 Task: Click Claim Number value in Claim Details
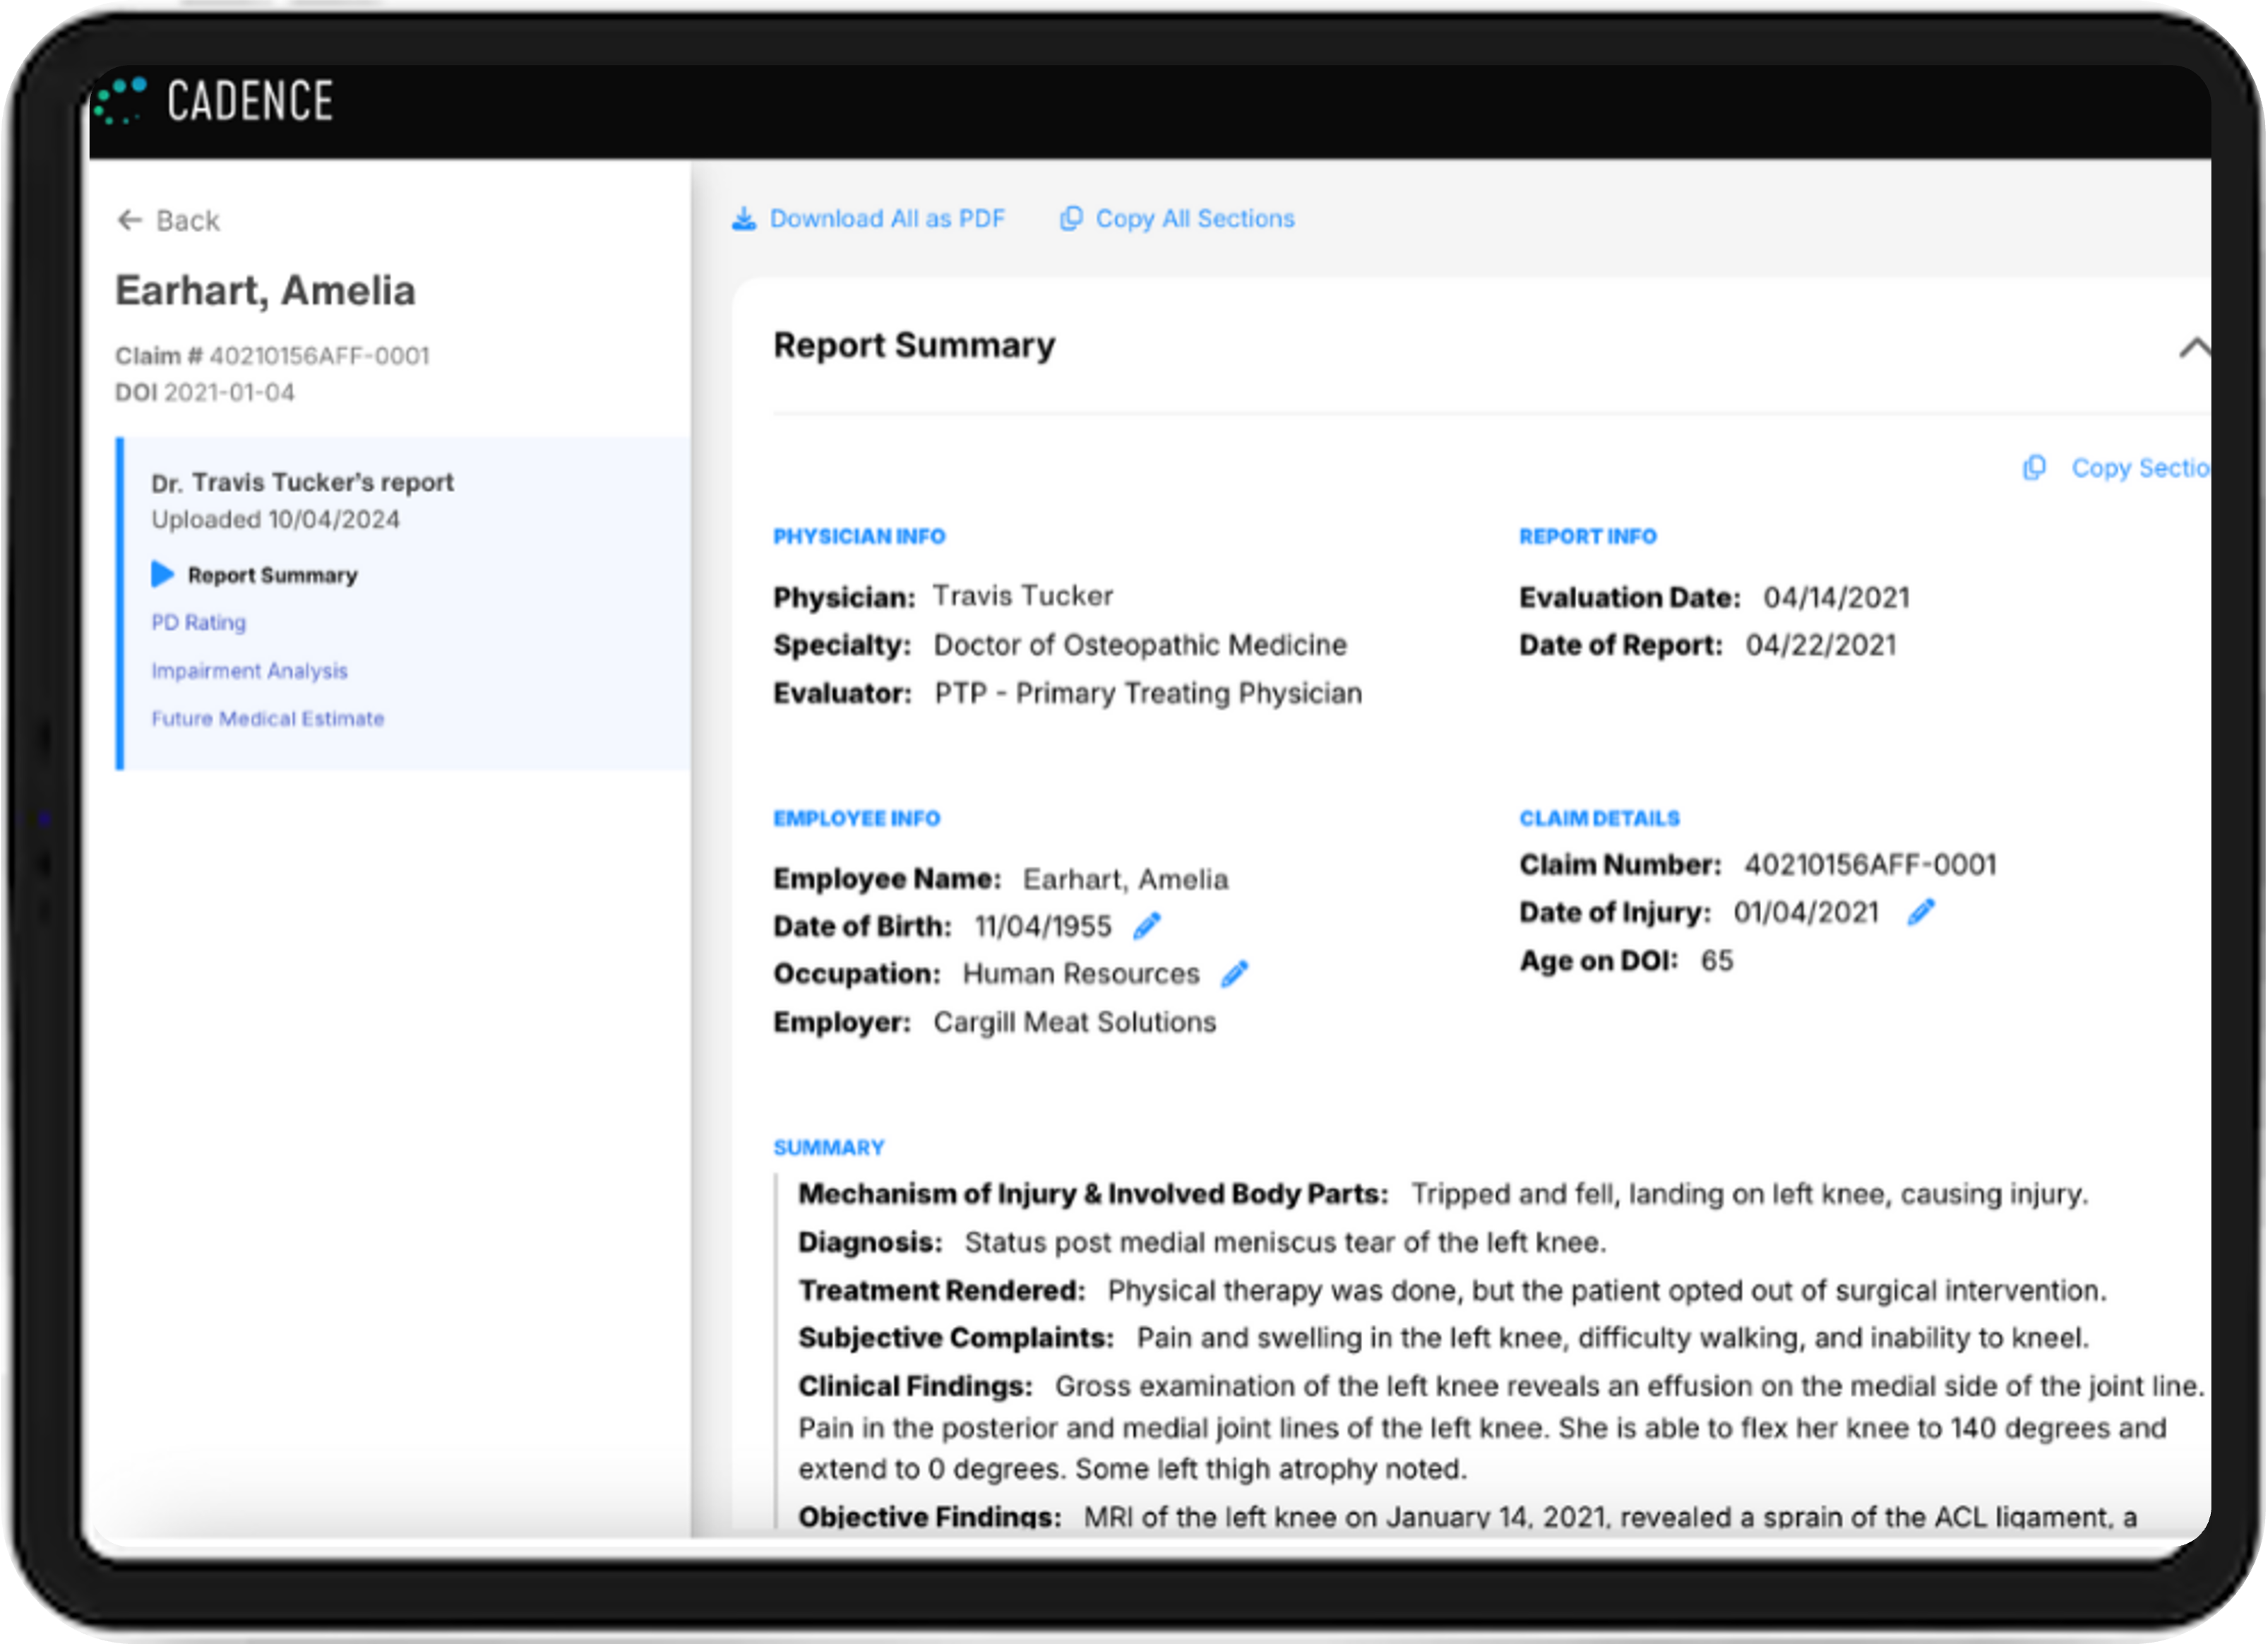[1870, 865]
